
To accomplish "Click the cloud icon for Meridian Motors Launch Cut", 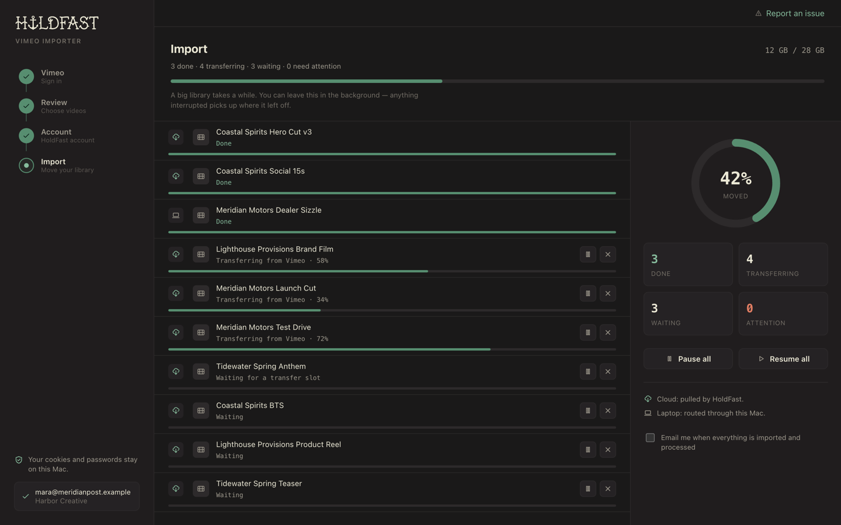I will (x=176, y=293).
